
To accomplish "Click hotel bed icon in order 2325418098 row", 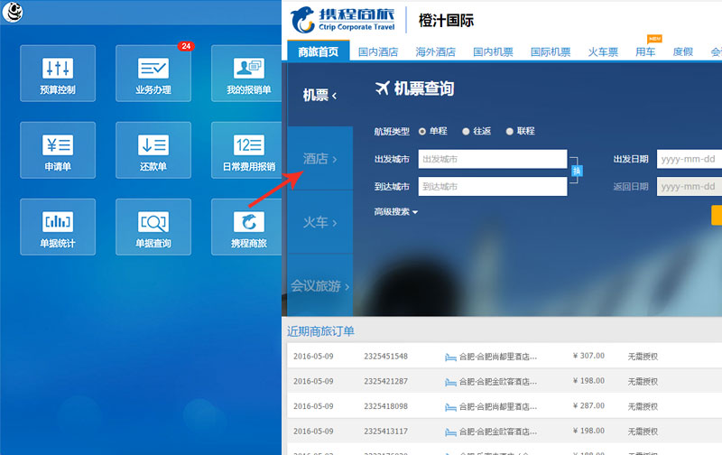I will 450,406.
